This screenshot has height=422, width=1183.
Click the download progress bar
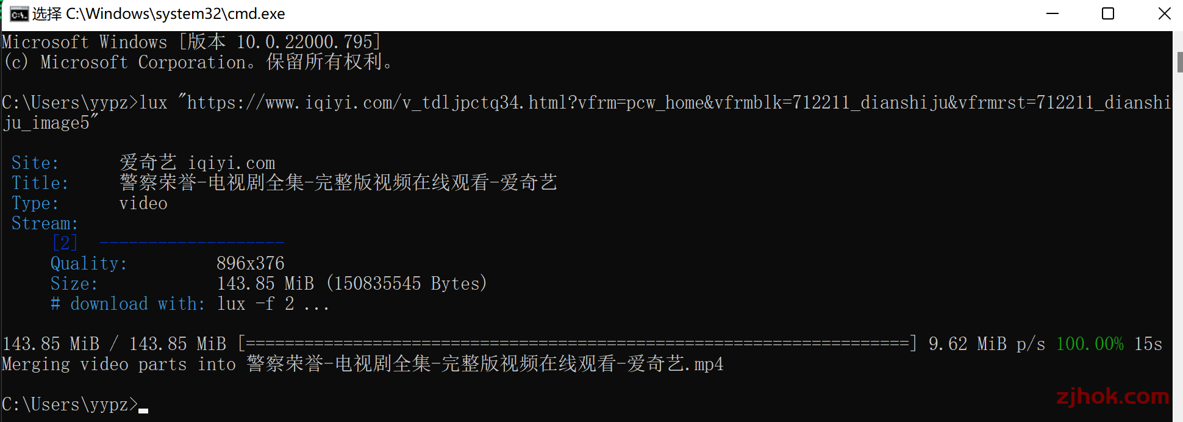click(x=577, y=344)
